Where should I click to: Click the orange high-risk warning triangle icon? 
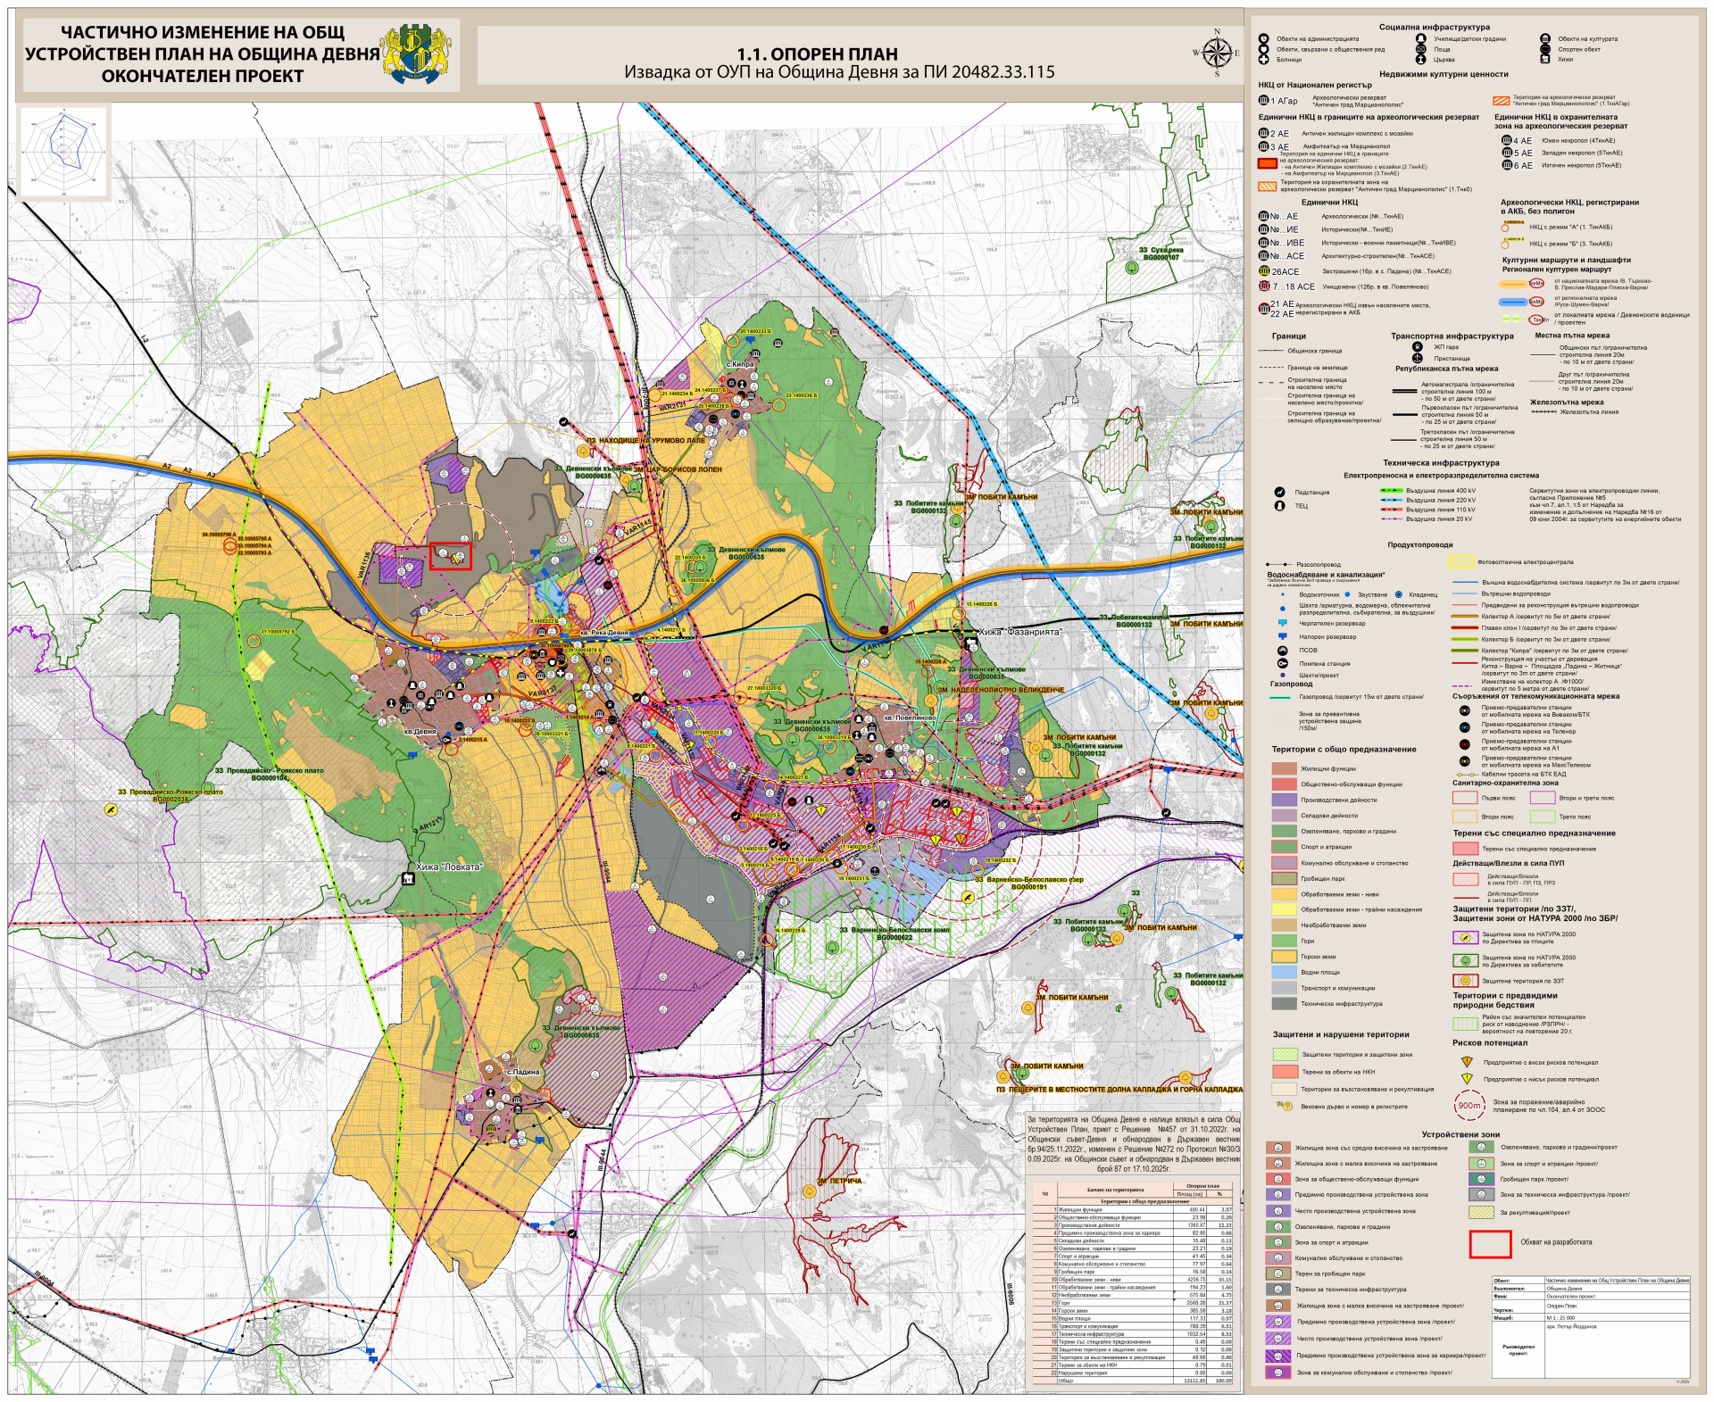pos(1466,1062)
